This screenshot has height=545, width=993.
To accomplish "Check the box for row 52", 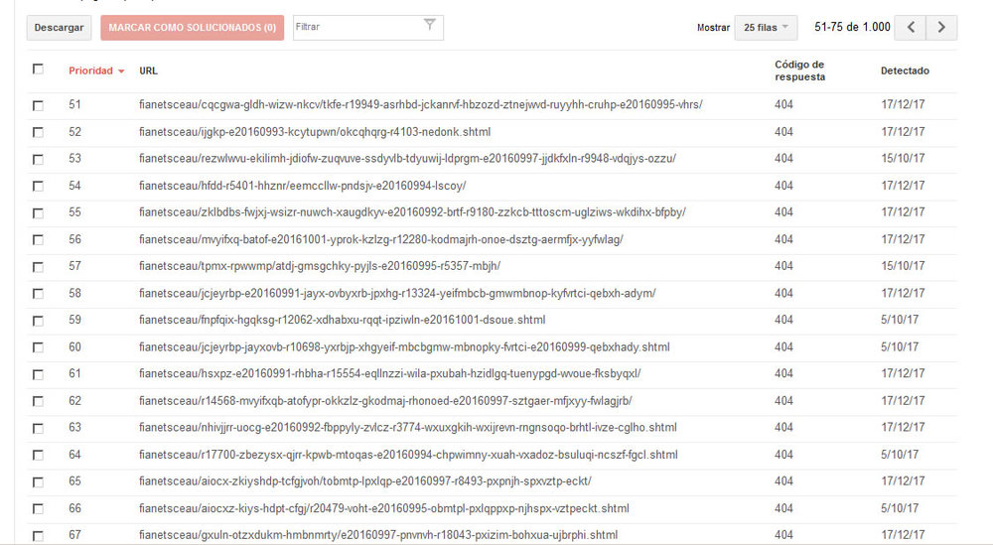I will pos(38,132).
